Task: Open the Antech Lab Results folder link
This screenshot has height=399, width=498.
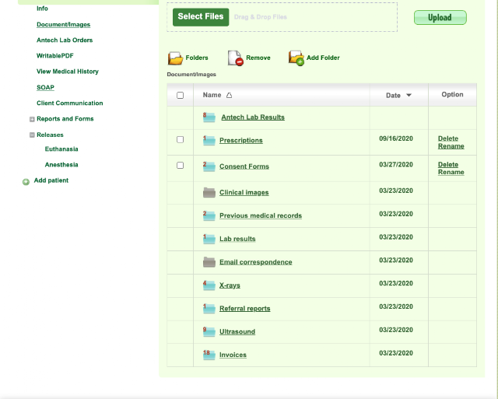Action: (x=253, y=117)
